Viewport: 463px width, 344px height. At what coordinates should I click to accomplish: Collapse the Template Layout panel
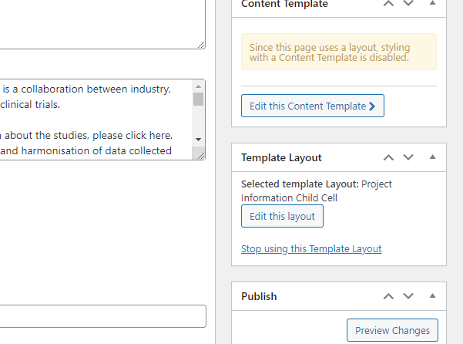pos(433,157)
